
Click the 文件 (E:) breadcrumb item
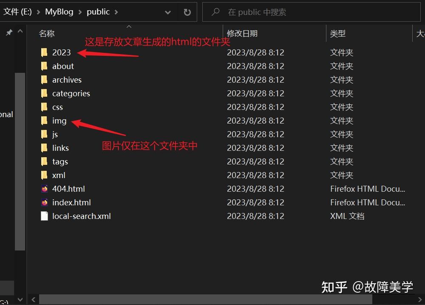(17, 12)
